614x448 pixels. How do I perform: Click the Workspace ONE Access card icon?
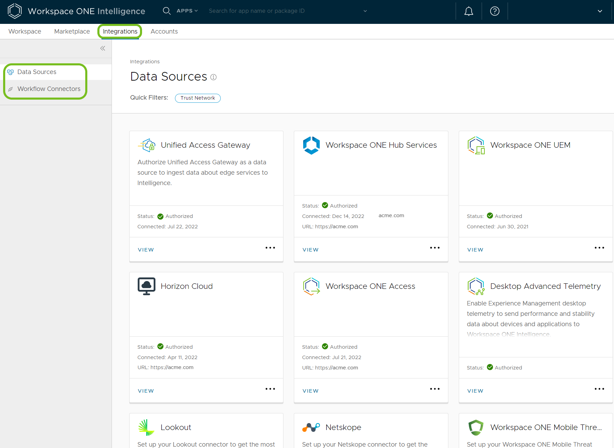coord(311,286)
